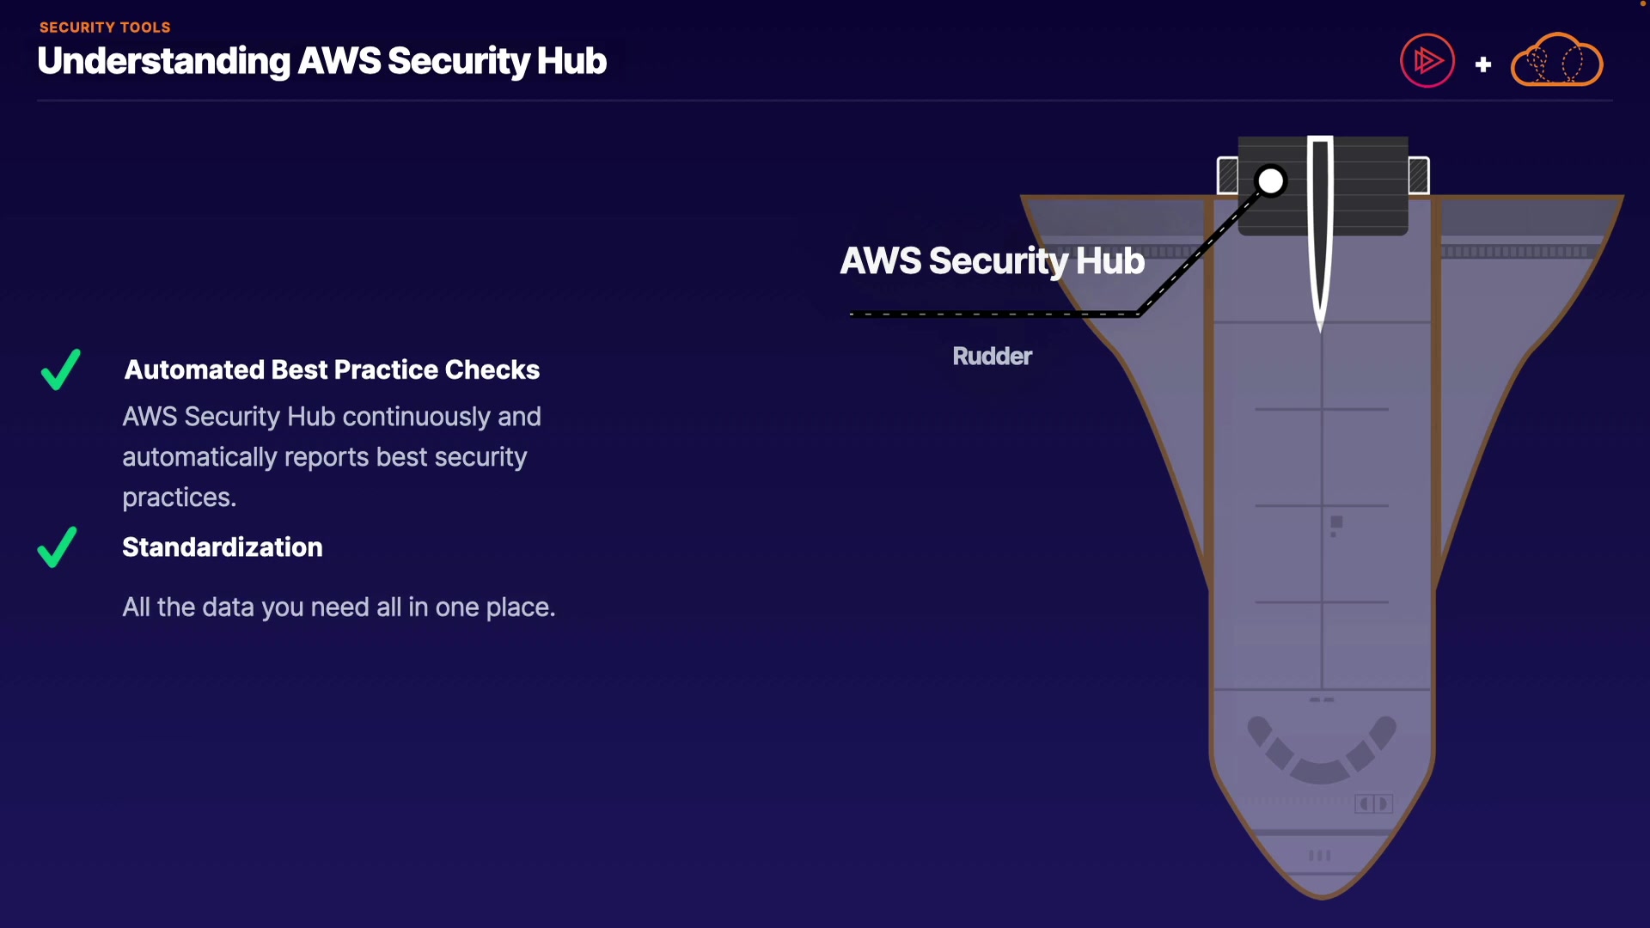
Task: Click the AWS Security Hub callout label
Action: click(x=992, y=261)
